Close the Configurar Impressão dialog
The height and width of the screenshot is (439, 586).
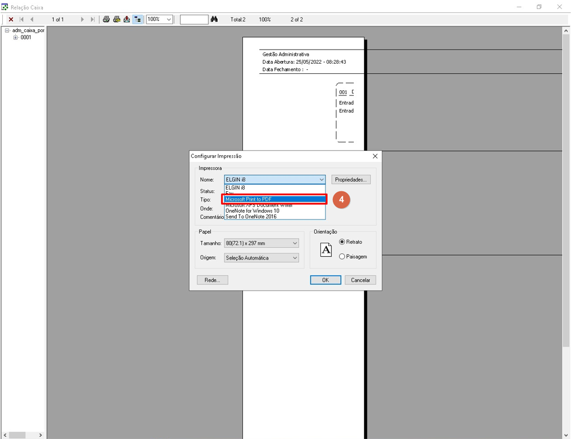(375, 156)
